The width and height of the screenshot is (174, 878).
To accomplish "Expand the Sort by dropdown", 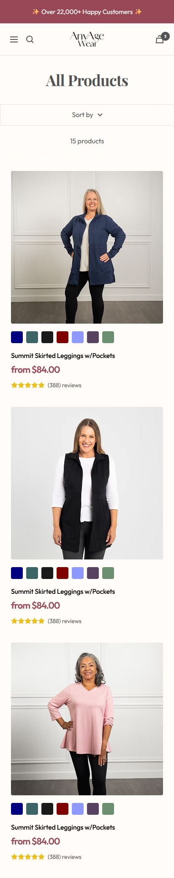I will [x=87, y=115].
